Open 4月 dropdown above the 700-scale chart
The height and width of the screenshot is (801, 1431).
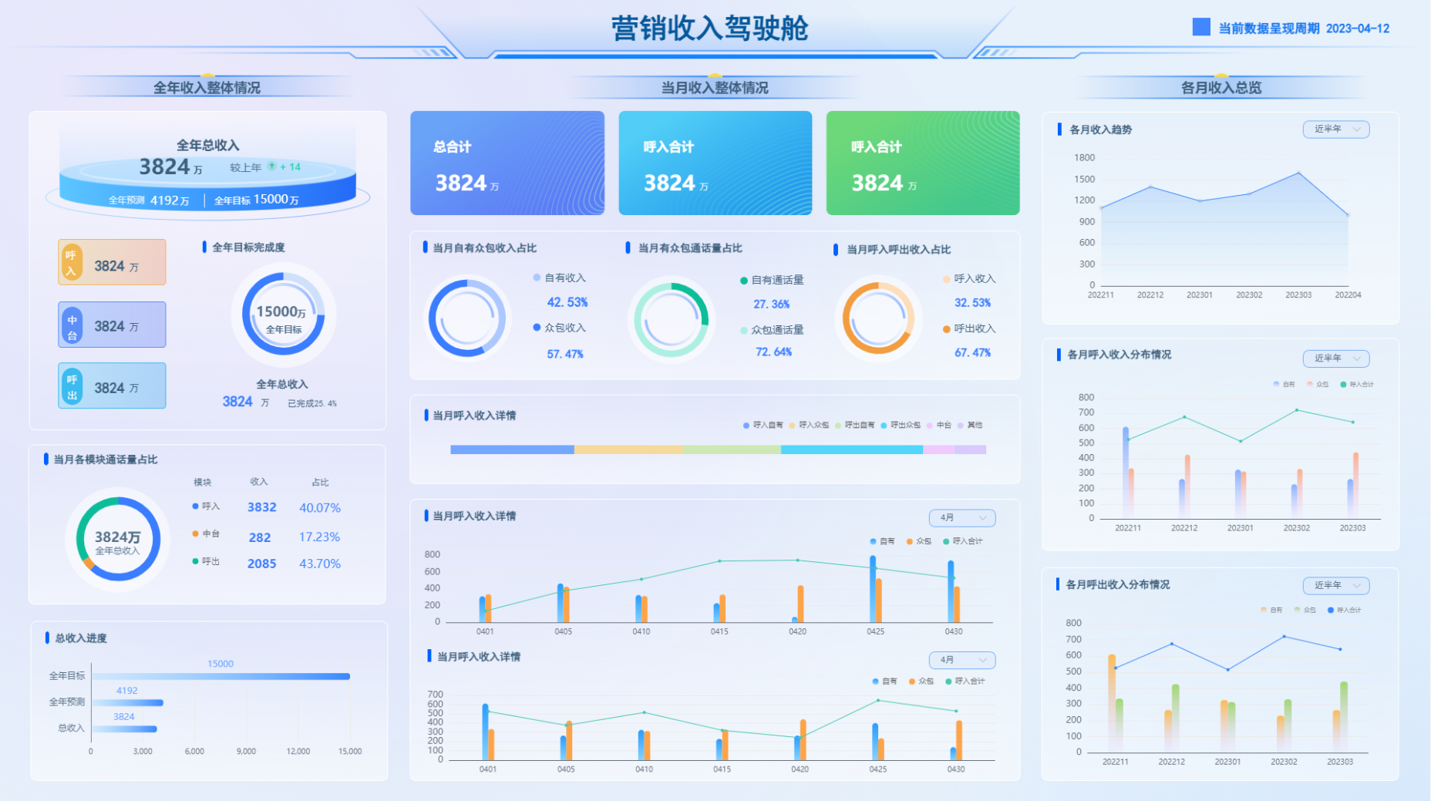click(962, 660)
